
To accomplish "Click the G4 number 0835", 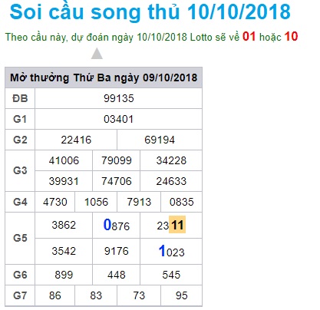I will [x=182, y=202].
